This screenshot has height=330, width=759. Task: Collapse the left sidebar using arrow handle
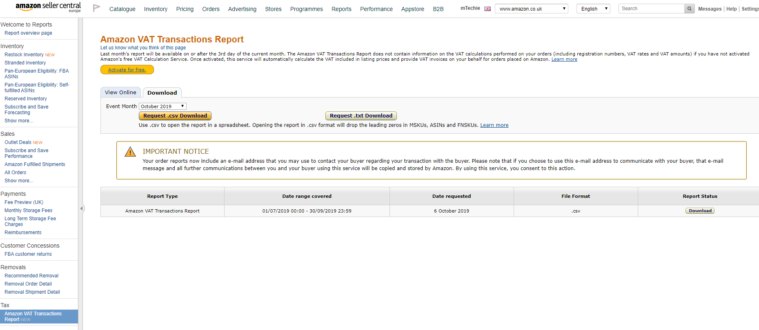82,208
